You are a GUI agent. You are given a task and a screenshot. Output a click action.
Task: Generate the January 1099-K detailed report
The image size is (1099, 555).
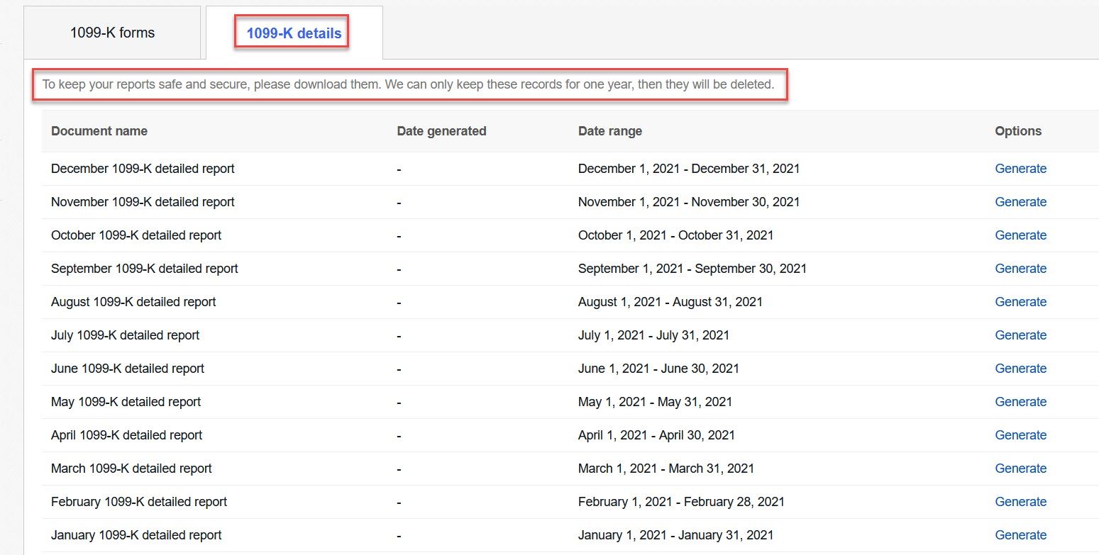coord(1021,535)
